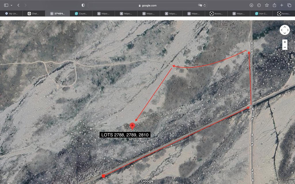
Task: Reload the google.com page
Action: [x=205, y=5]
